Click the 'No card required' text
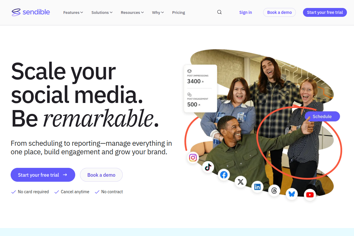354x236 pixels. click(x=33, y=192)
